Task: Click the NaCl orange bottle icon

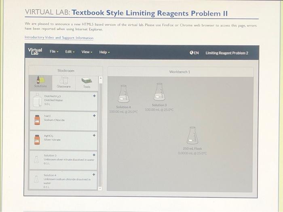Action: 37,120
